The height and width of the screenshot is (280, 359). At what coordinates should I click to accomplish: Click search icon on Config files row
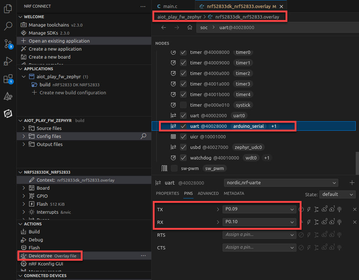(x=144, y=136)
